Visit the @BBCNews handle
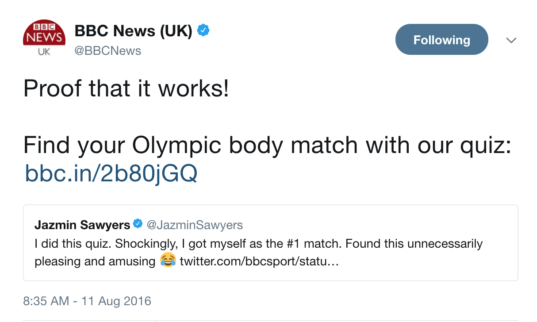 coord(107,51)
